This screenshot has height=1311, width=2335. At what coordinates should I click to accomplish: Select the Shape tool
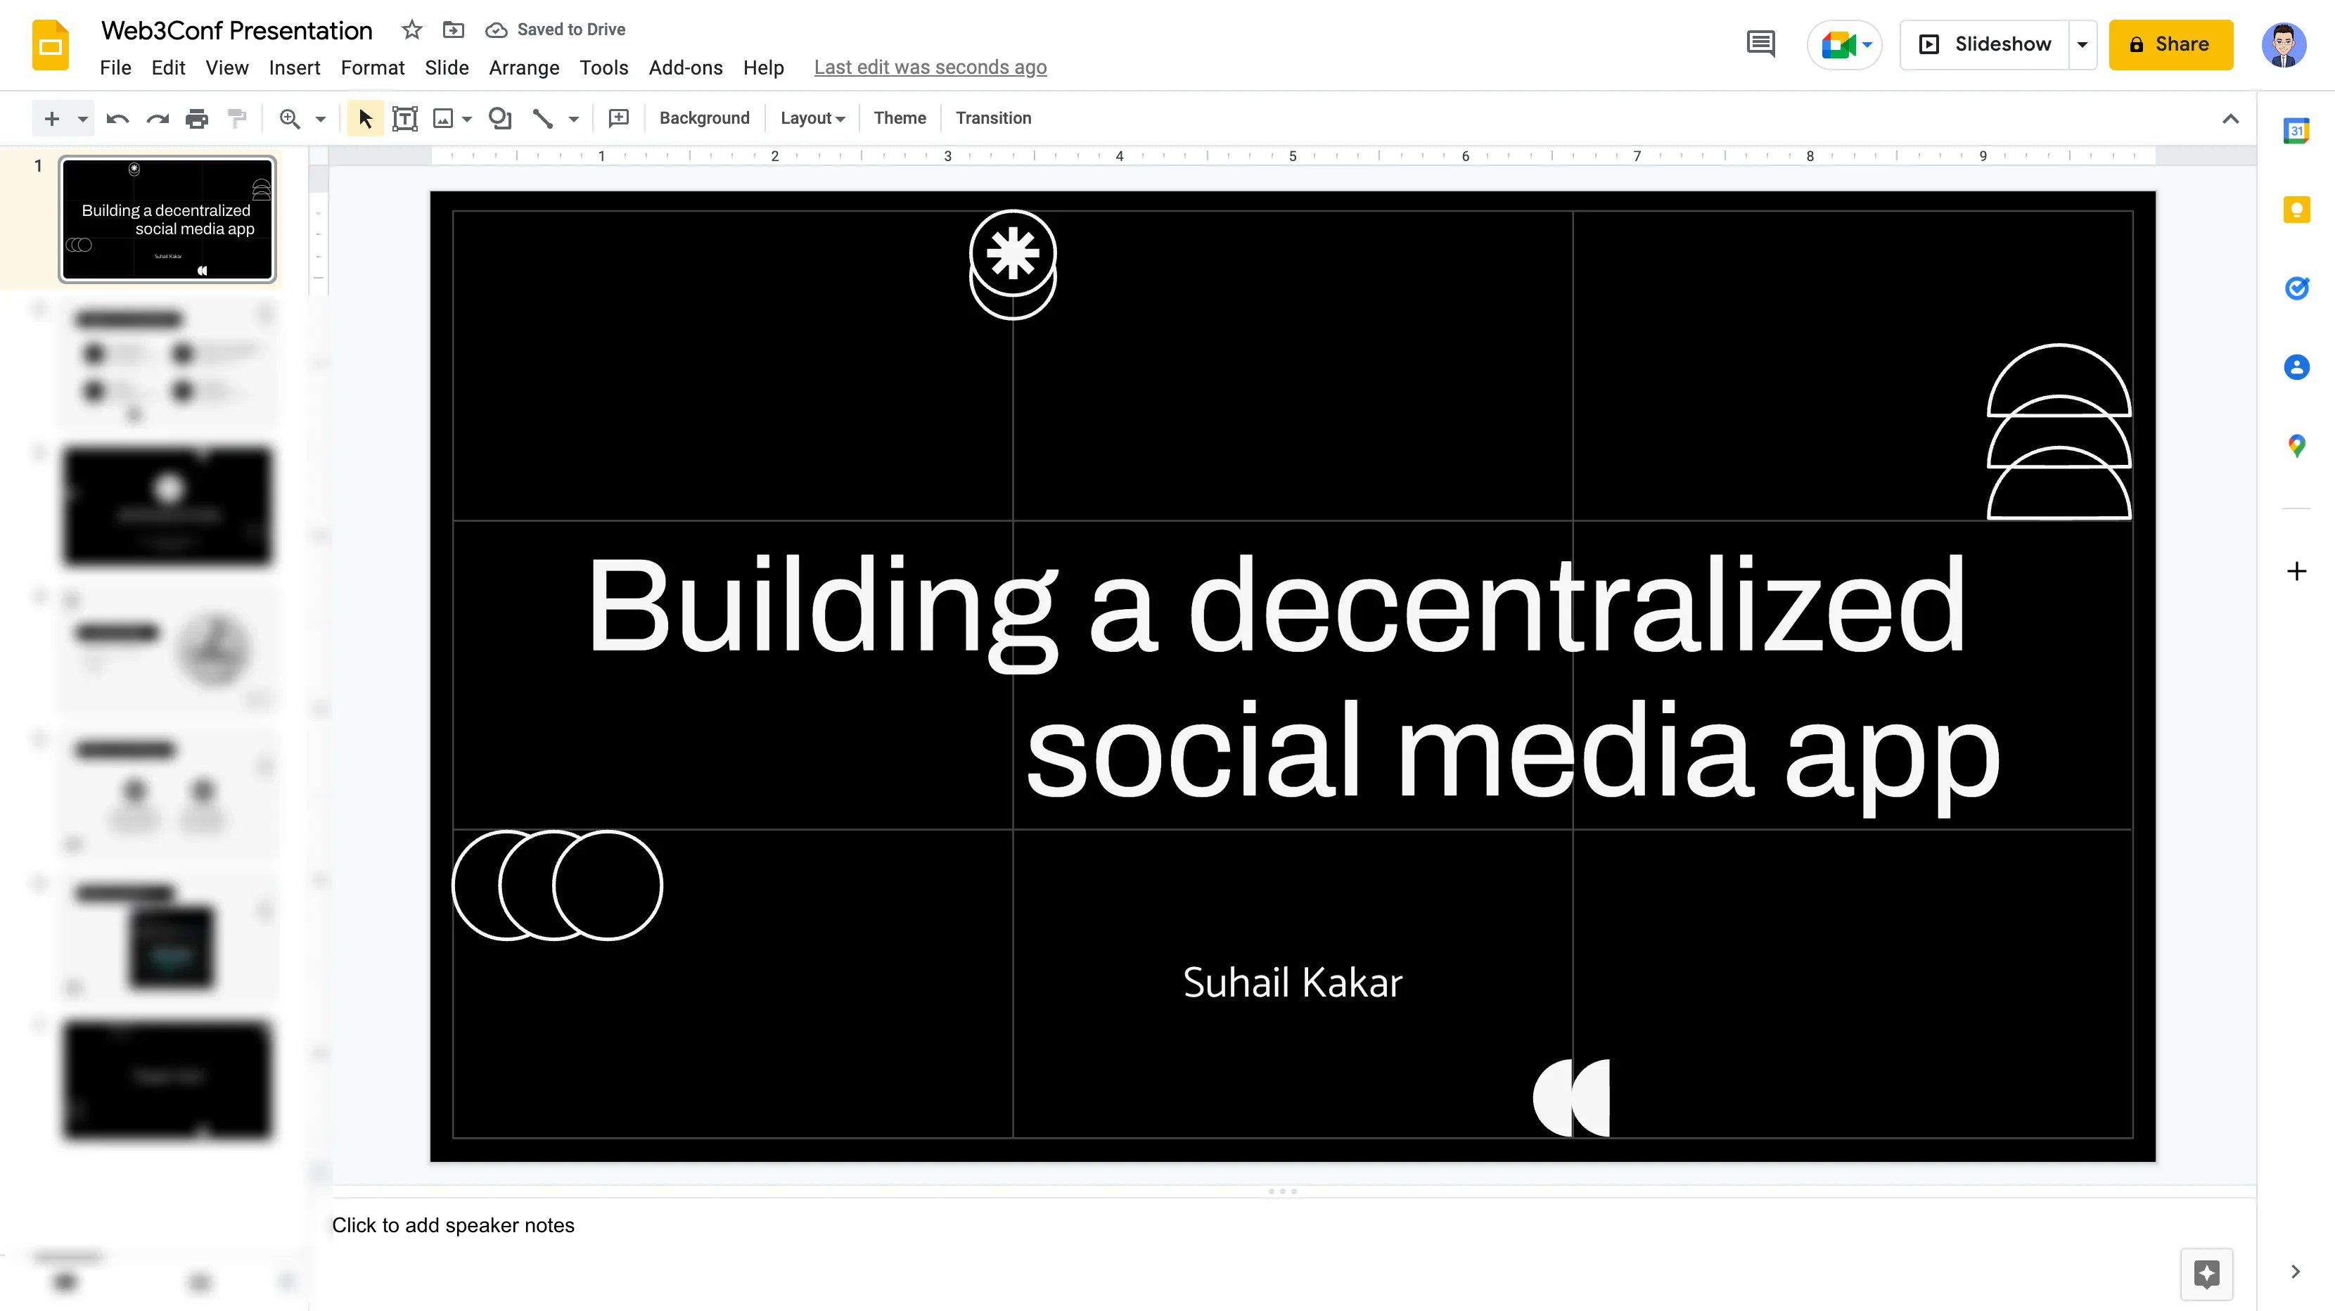coord(499,118)
